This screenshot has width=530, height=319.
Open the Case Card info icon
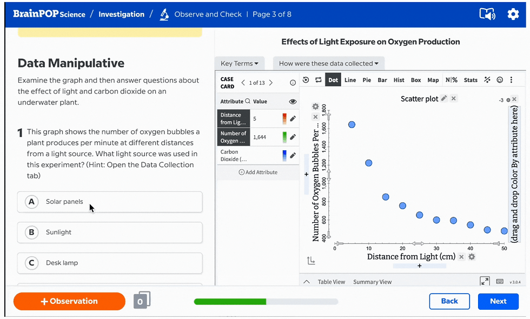click(293, 83)
